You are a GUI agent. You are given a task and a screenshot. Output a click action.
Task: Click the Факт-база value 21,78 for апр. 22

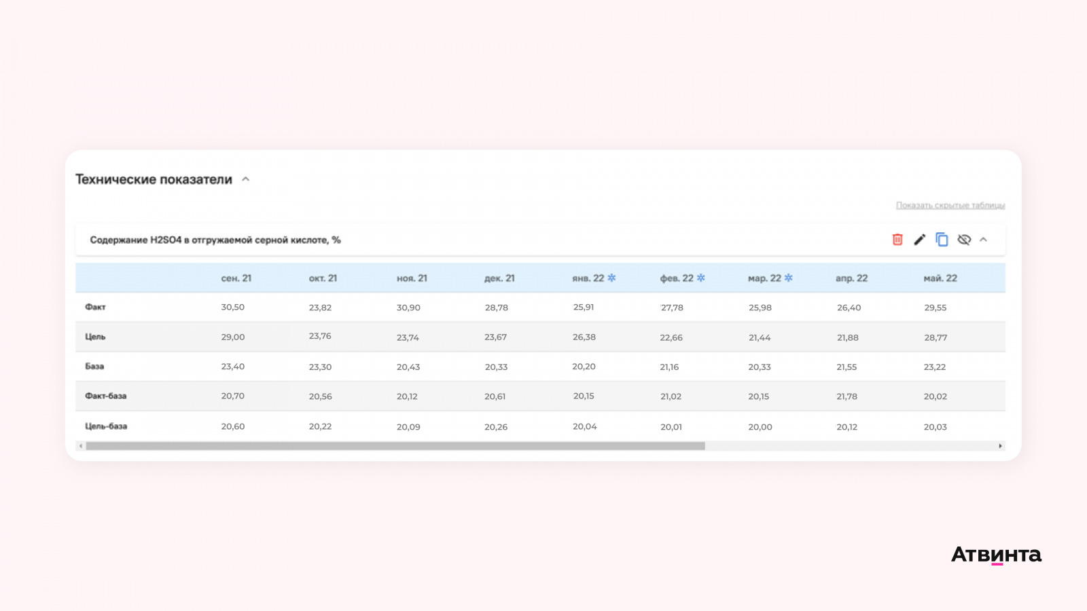[847, 396]
